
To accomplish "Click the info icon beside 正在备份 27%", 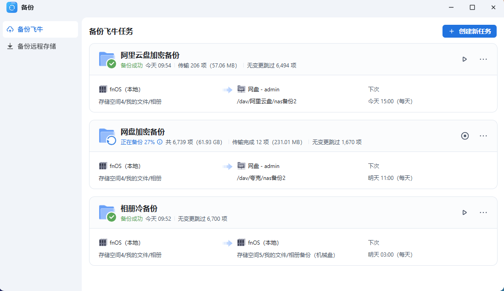I will (160, 142).
